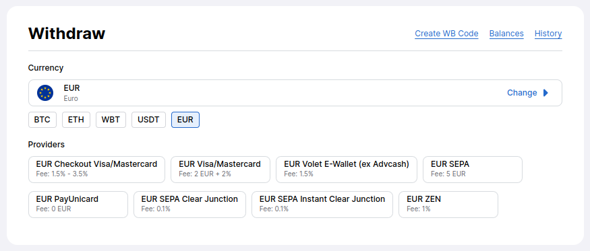The image size is (590, 251).
Task: Select WBT quick currency chip
Action: point(111,120)
